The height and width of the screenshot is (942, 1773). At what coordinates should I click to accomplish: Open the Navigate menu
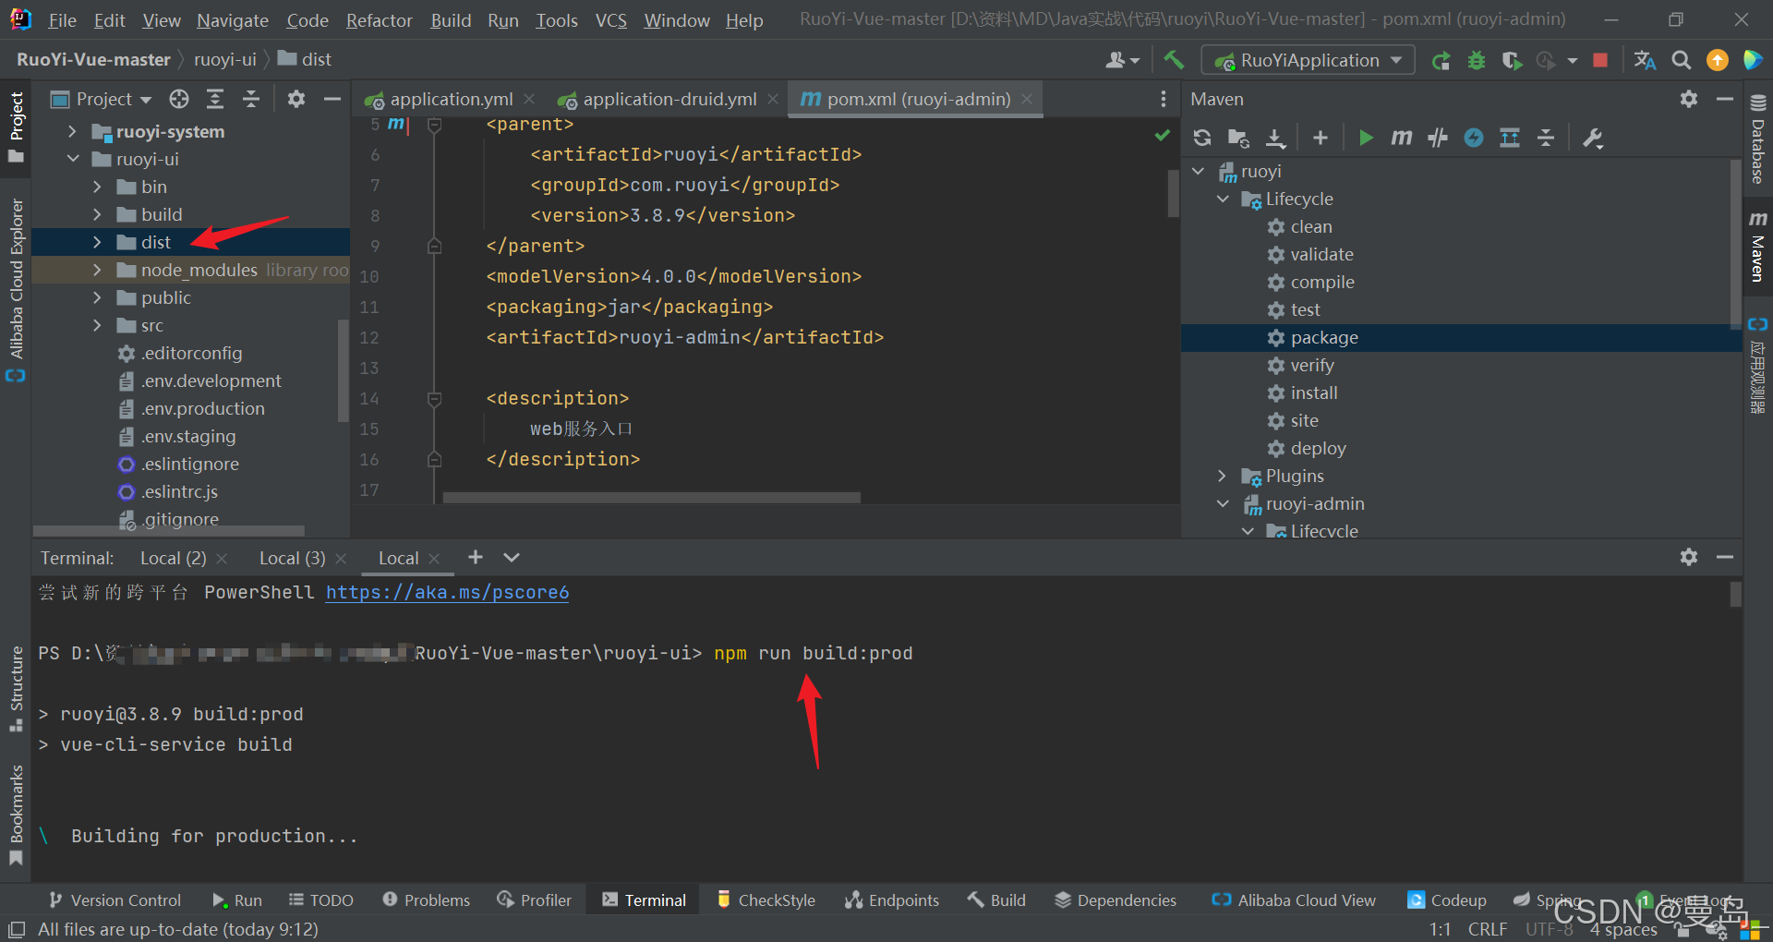(x=233, y=20)
